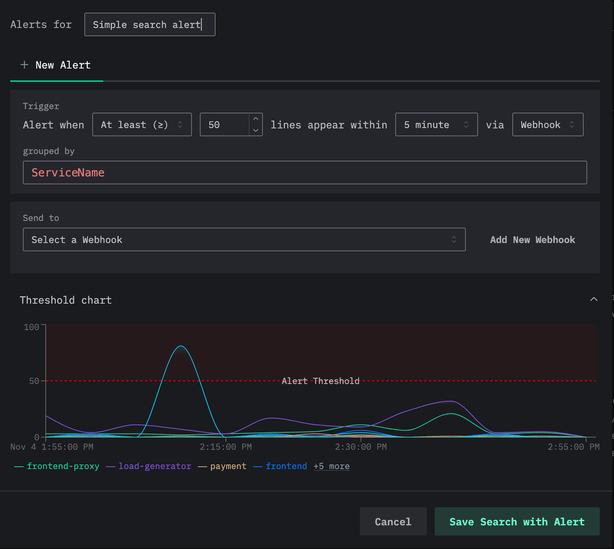Click the ServiceName grouped by field
614x549 pixels.
[305, 172]
